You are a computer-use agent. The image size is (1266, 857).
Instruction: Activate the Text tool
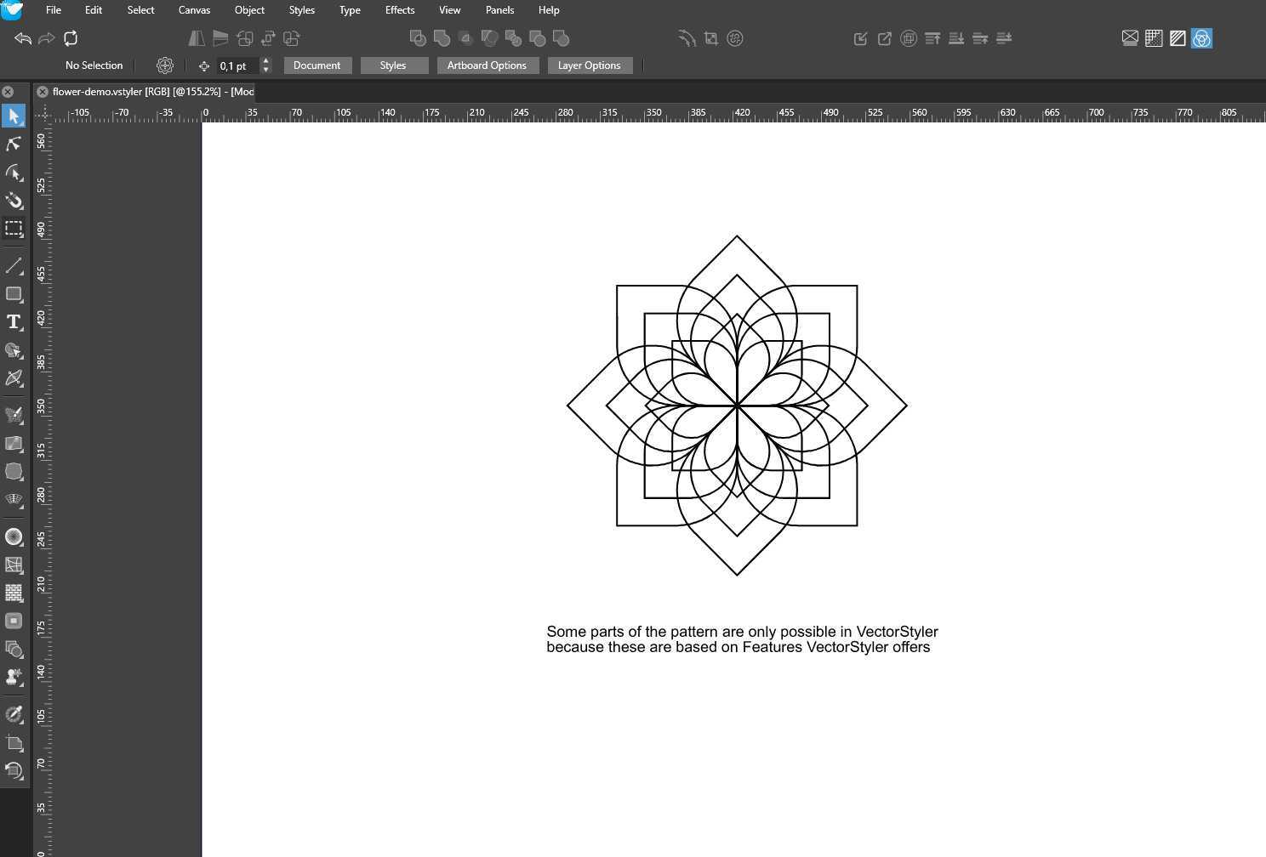(x=14, y=322)
